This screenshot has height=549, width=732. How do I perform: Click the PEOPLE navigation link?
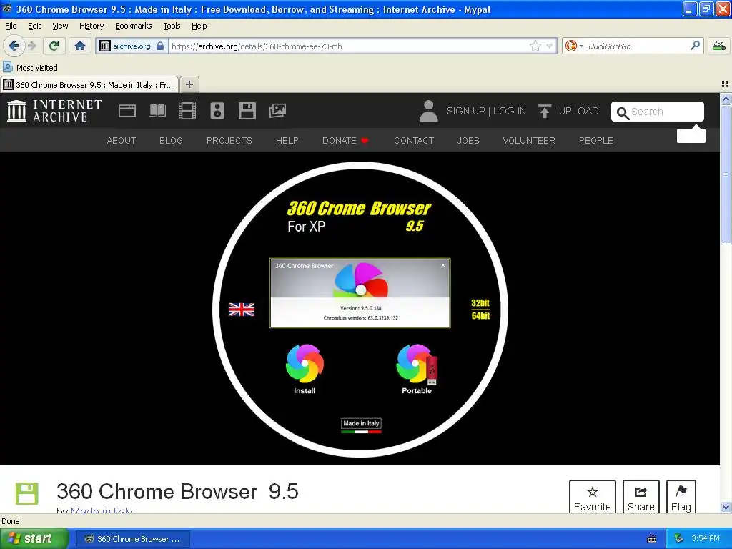click(x=596, y=141)
